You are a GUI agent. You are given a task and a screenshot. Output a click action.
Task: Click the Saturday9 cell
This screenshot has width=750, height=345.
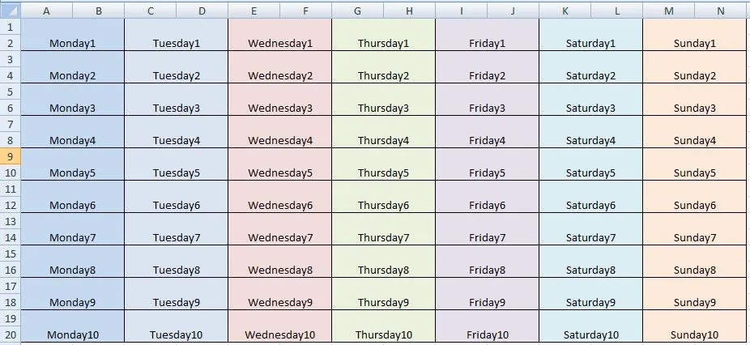coord(591,294)
